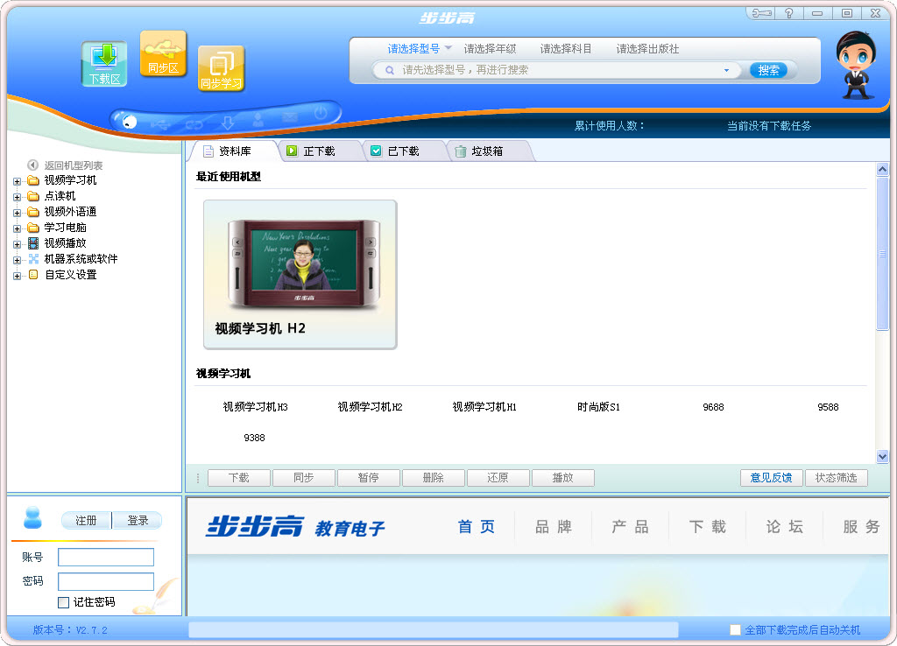Screen dimensions: 897x646
Task: Open the 同步学习 sync learning icon
Action: 222,68
